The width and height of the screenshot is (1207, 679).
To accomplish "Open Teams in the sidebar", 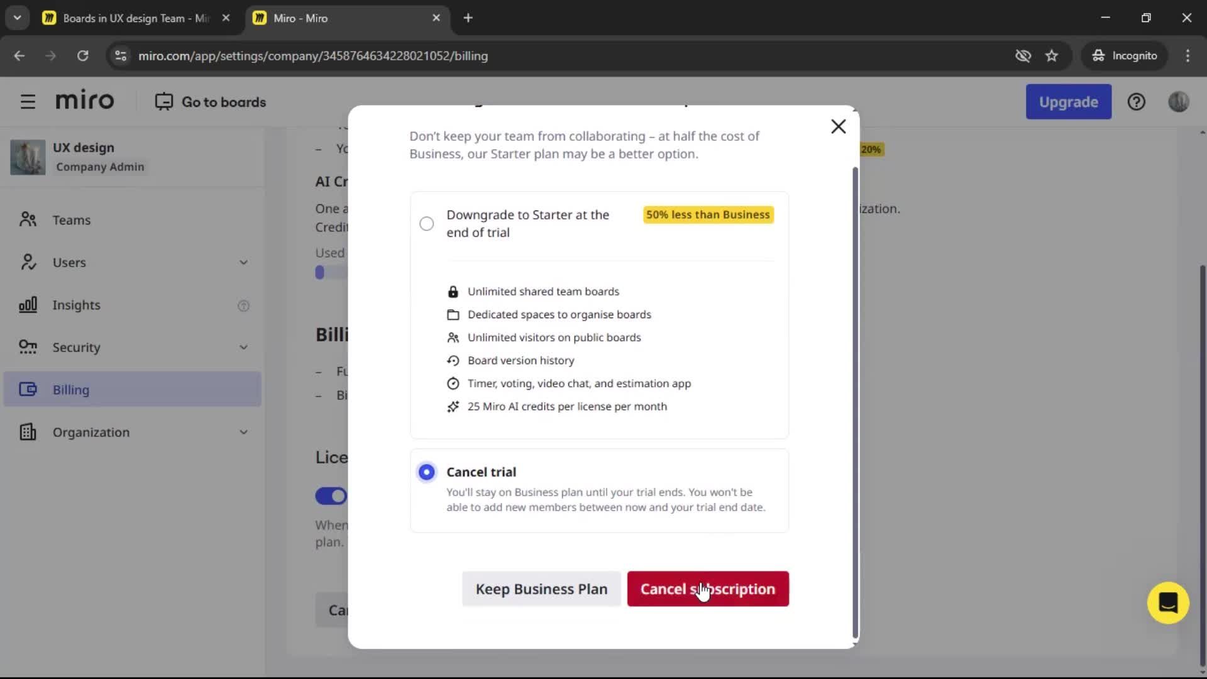I will 132,220.
